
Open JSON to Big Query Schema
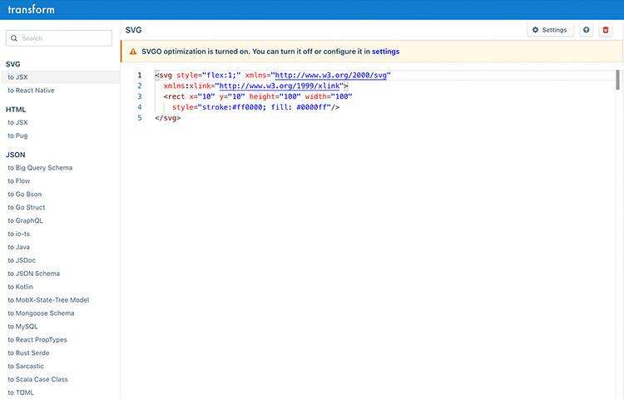point(40,168)
